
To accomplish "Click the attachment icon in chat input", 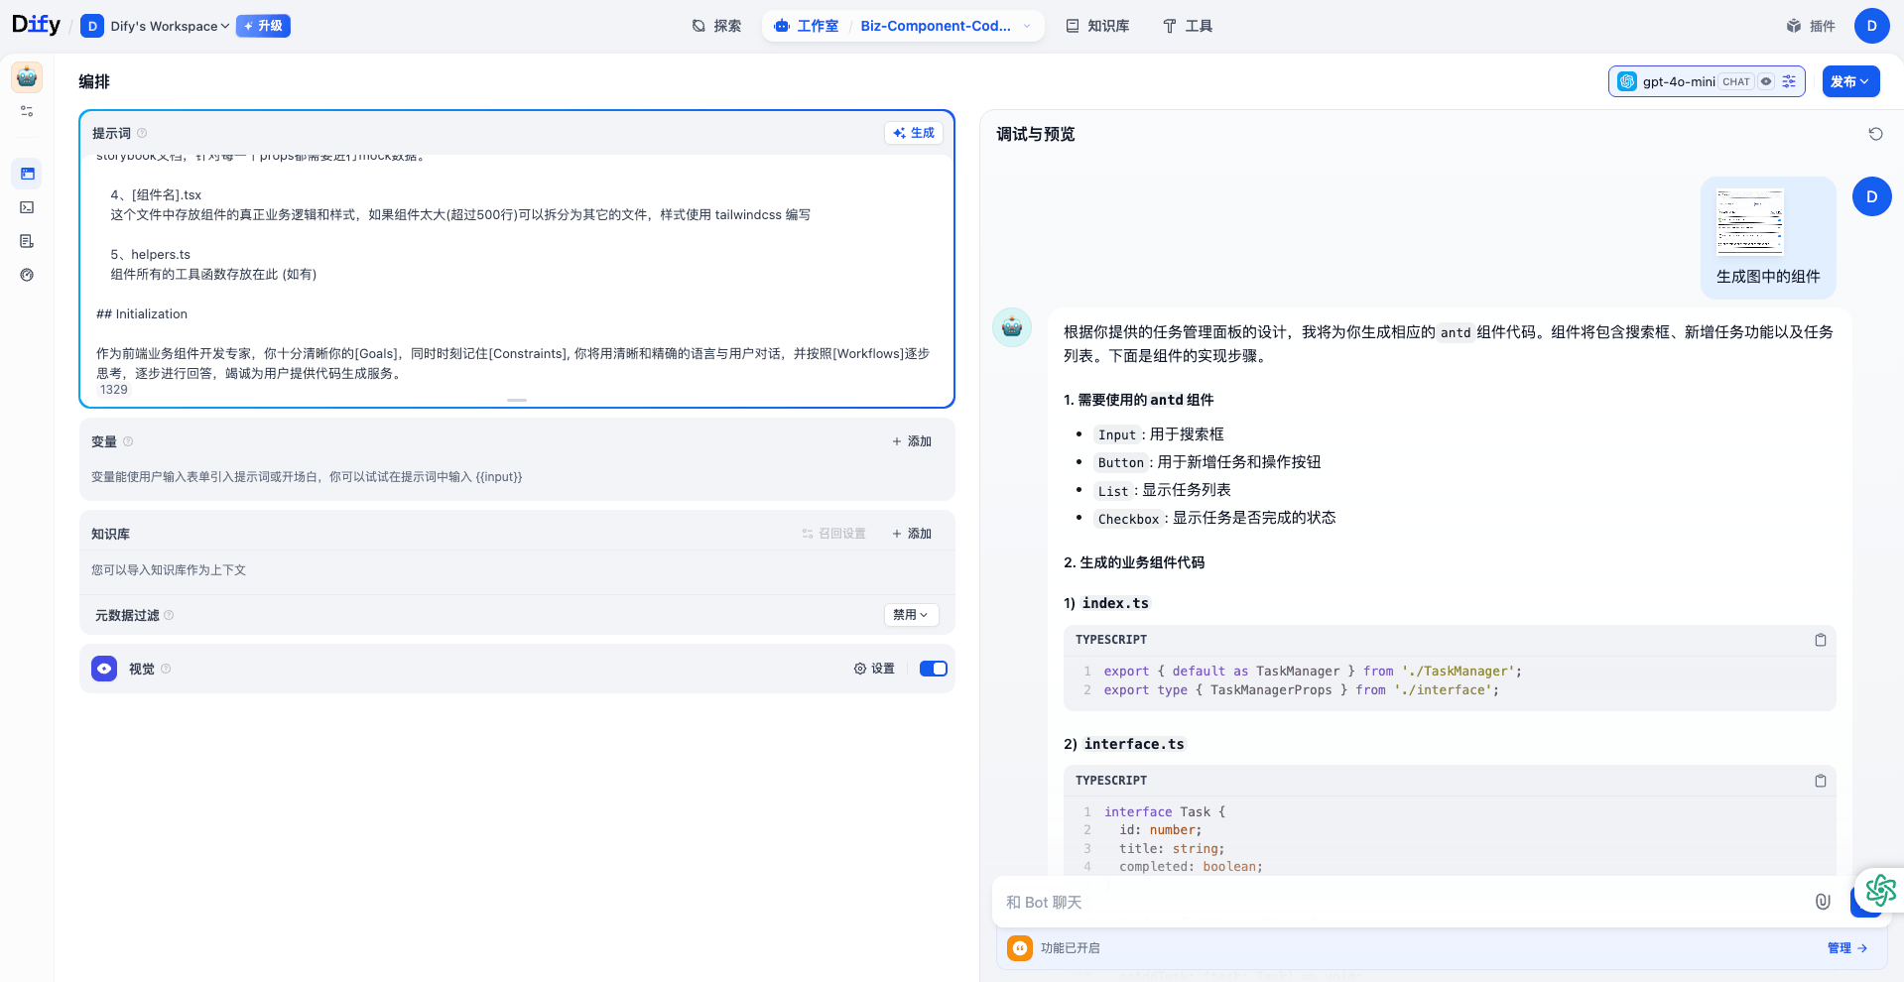I will click(x=1822, y=902).
